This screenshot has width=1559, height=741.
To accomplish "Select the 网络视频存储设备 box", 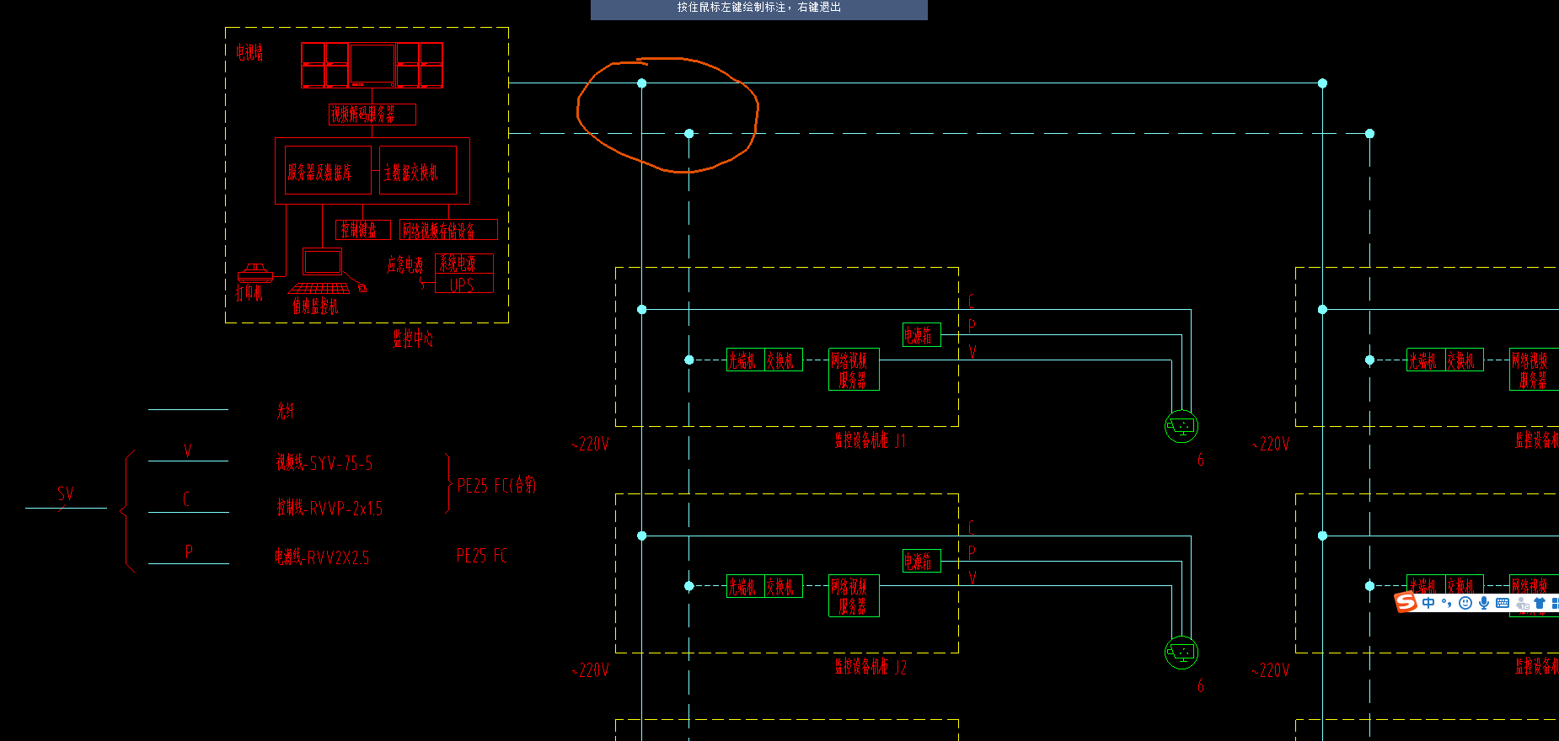I will [448, 229].
